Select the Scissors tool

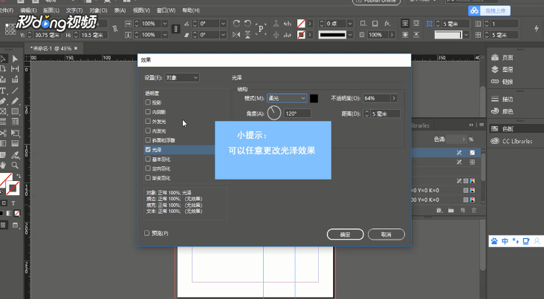[x=3, y=133]
